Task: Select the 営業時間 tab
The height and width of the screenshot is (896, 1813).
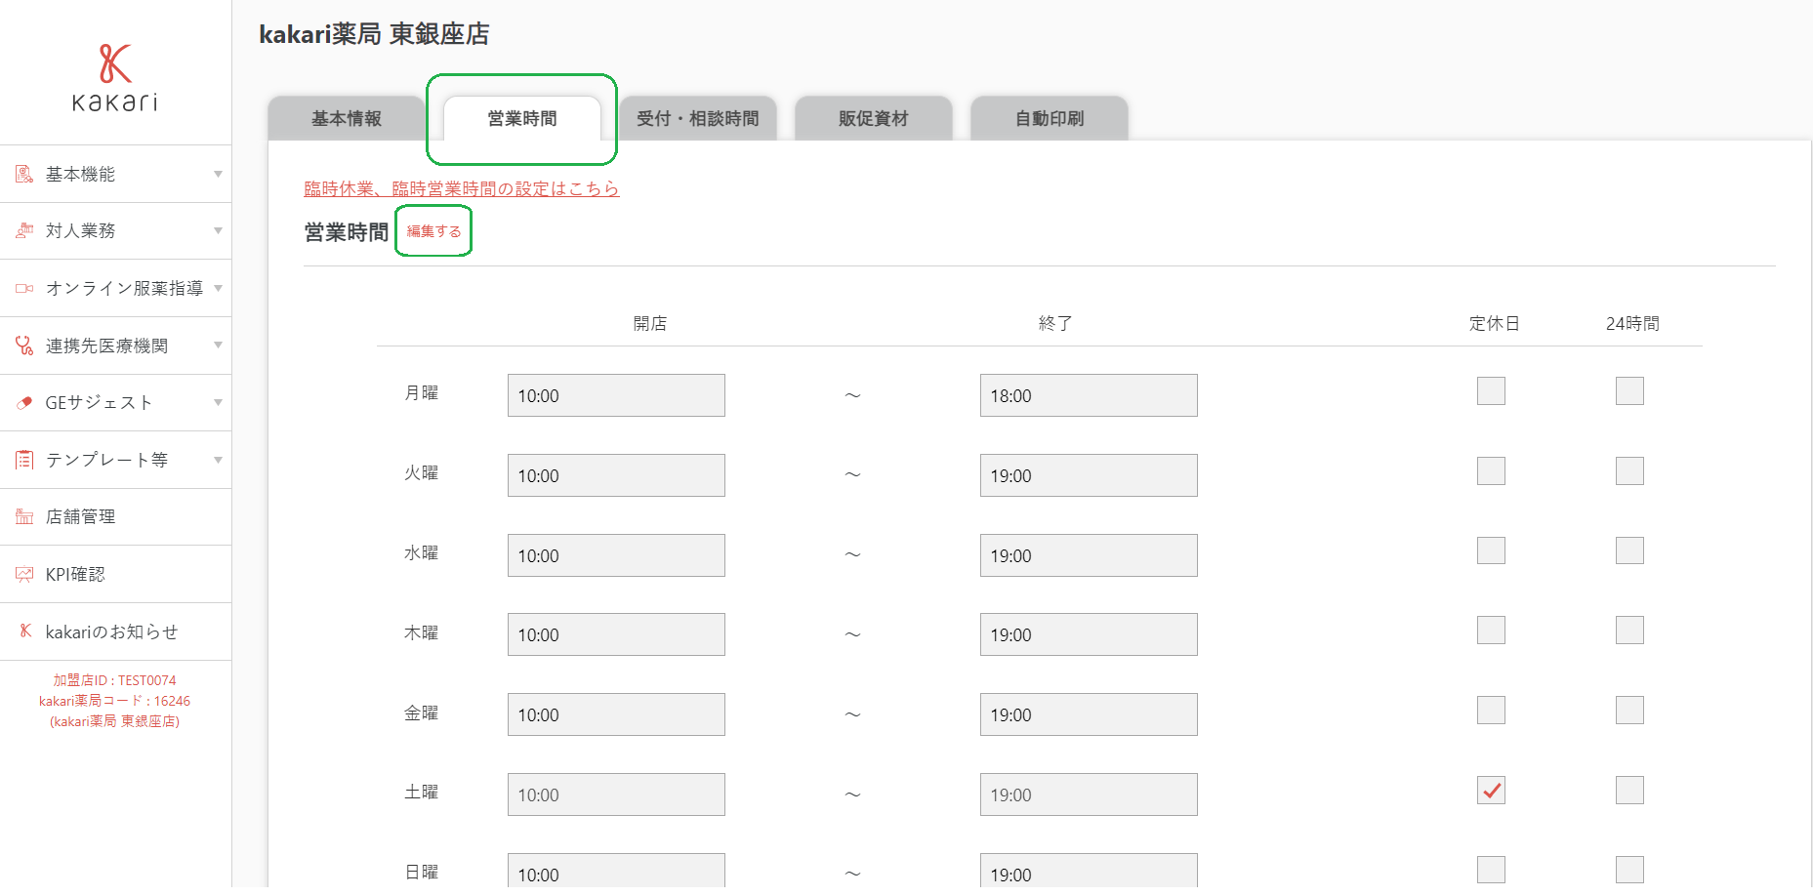Action: [522, 118]
